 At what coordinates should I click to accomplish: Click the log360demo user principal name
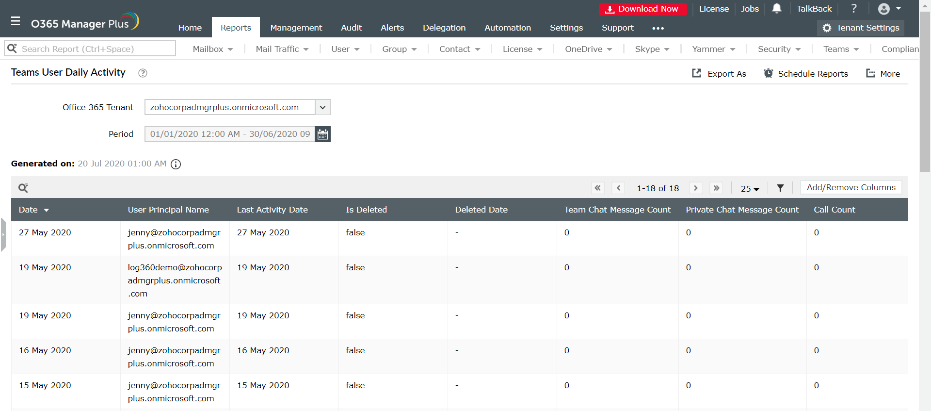tap(175, 280)
